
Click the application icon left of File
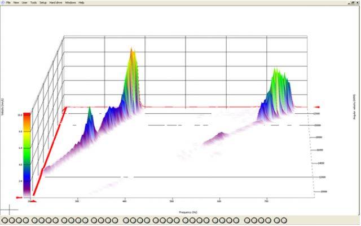(x=2, y=2)
